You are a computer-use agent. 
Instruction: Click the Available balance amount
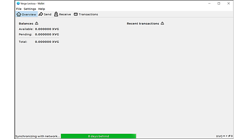click(47, 29)
